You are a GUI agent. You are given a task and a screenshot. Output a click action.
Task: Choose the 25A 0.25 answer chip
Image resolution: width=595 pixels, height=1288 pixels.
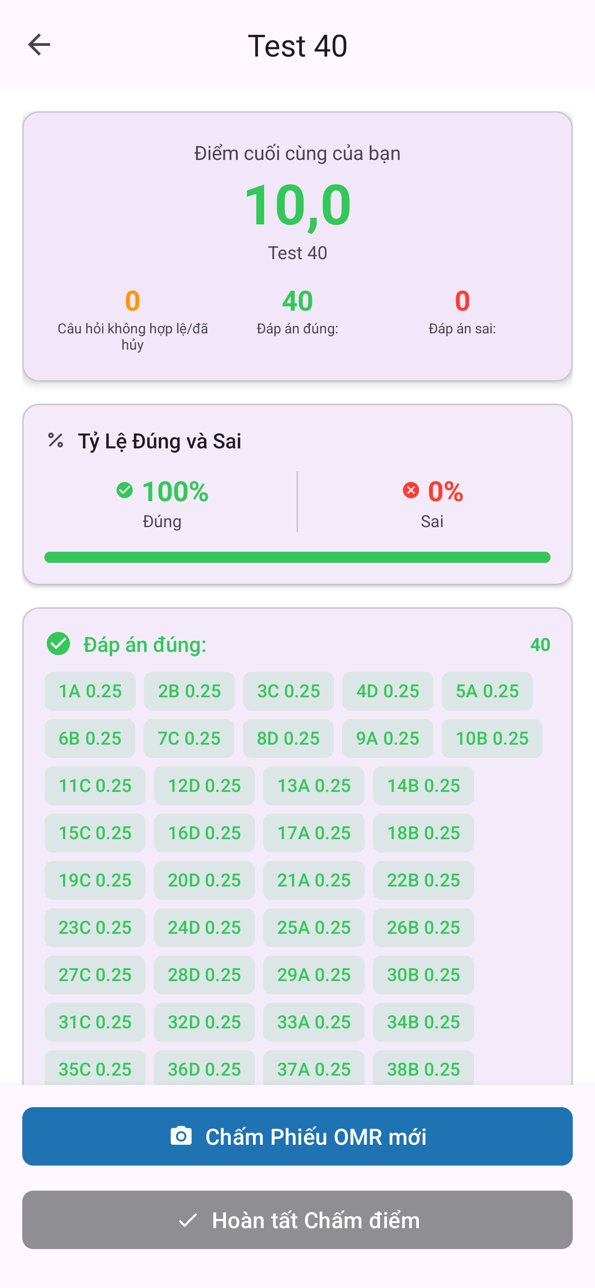[x=314, y=927]
